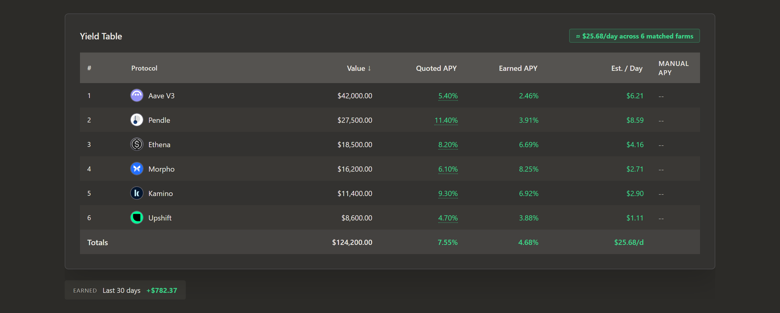Select the Kamino protocol name
The width and height of the screenshot is (780, 313).
tap(161, 193)
